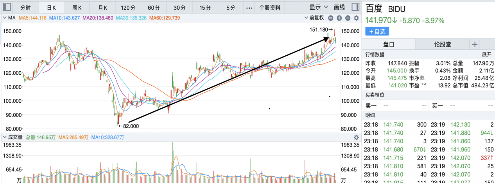Toggle the left sidebar panel icon
The width and height of the screenshot is (495, 183).
pyautogui.click(x=7, y=7)
